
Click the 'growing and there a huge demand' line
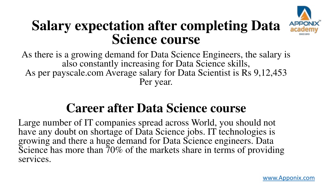146,141
